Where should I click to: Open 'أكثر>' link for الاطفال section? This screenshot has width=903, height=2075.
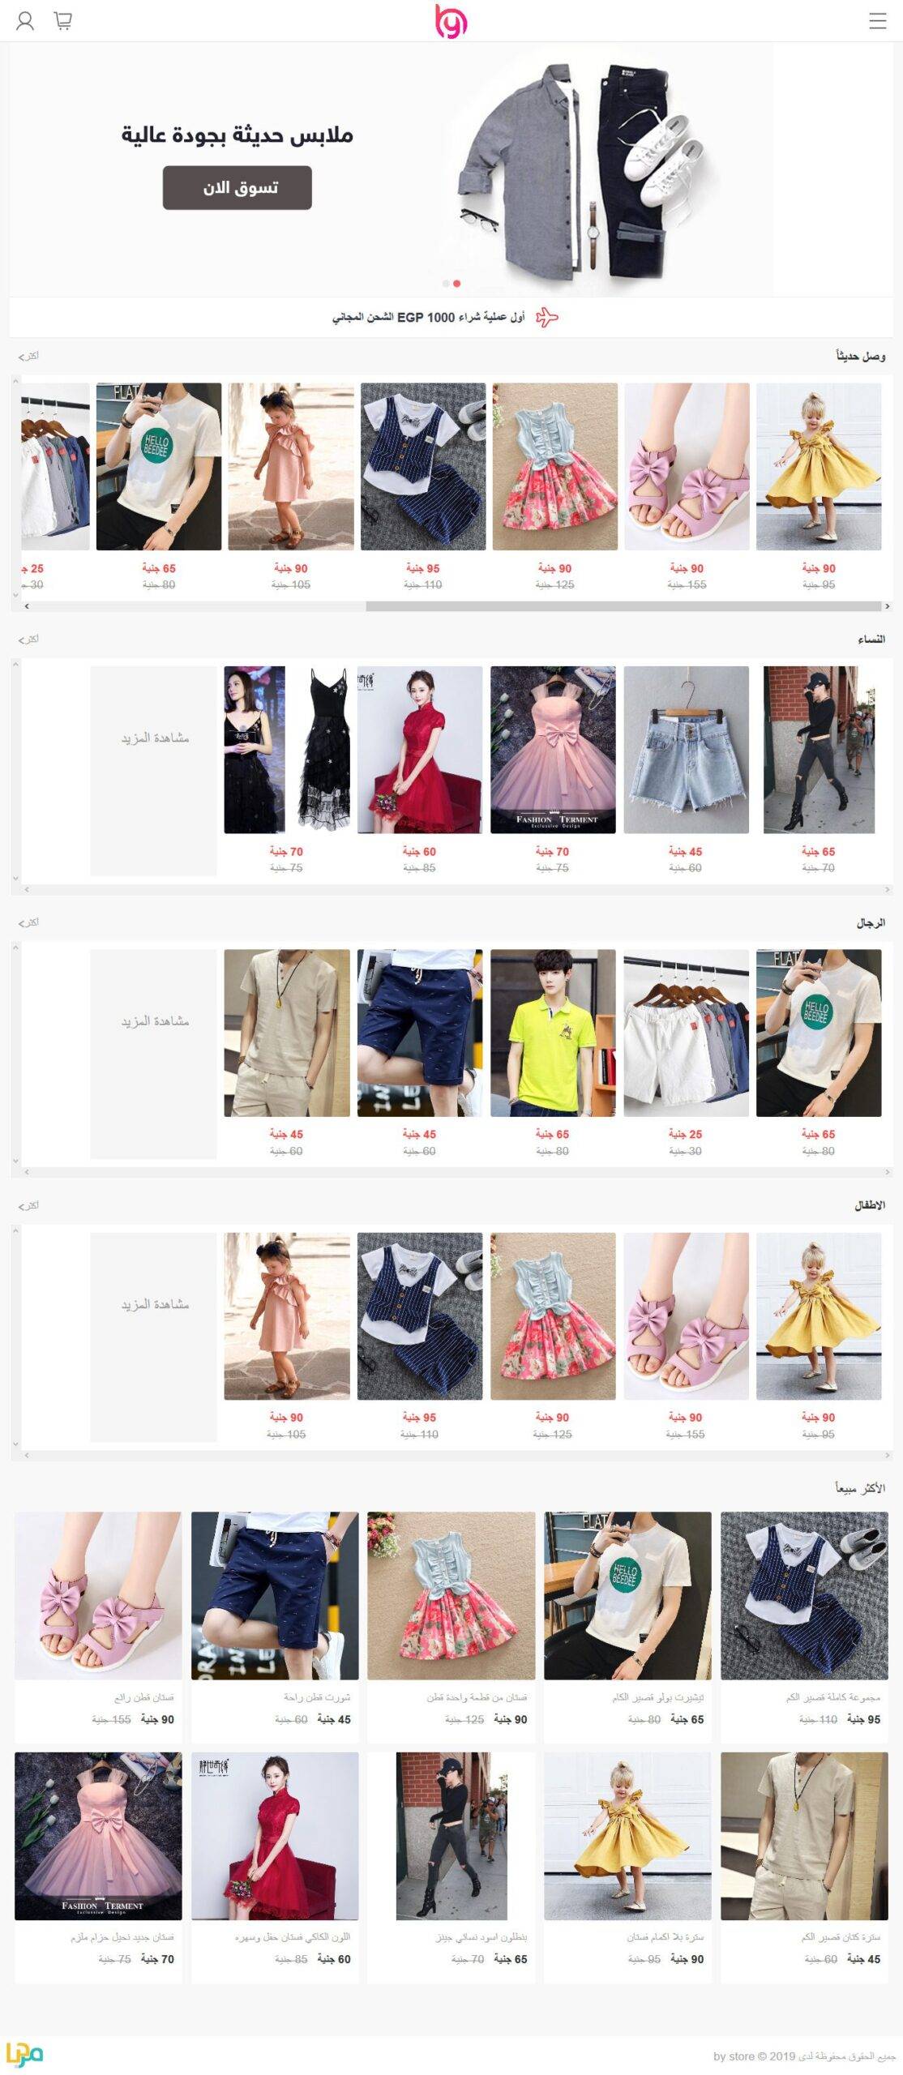point(28,1205)
